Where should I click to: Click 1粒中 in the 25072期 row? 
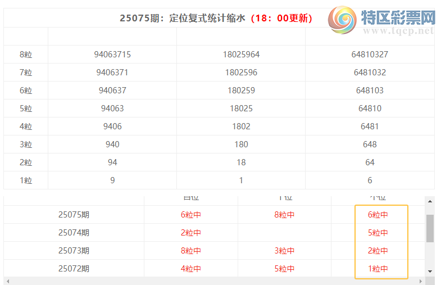tap(378, 269)
